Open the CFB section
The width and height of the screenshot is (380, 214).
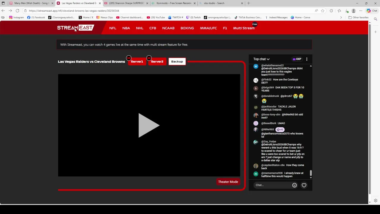(x=153, y=28)
